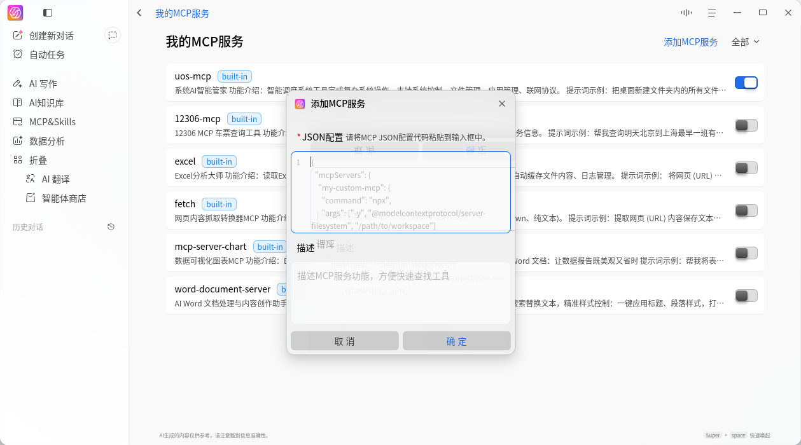Image resolution: width=801 pixels, height=445 pixels.
Task: Open AI 翻译 in sidebar
Action: click(56, 179)
